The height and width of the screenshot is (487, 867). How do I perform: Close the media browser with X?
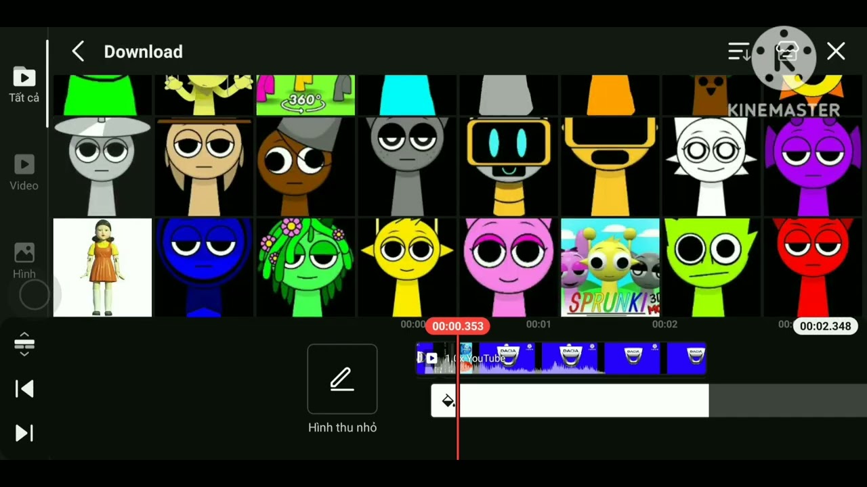pos(836,51)
